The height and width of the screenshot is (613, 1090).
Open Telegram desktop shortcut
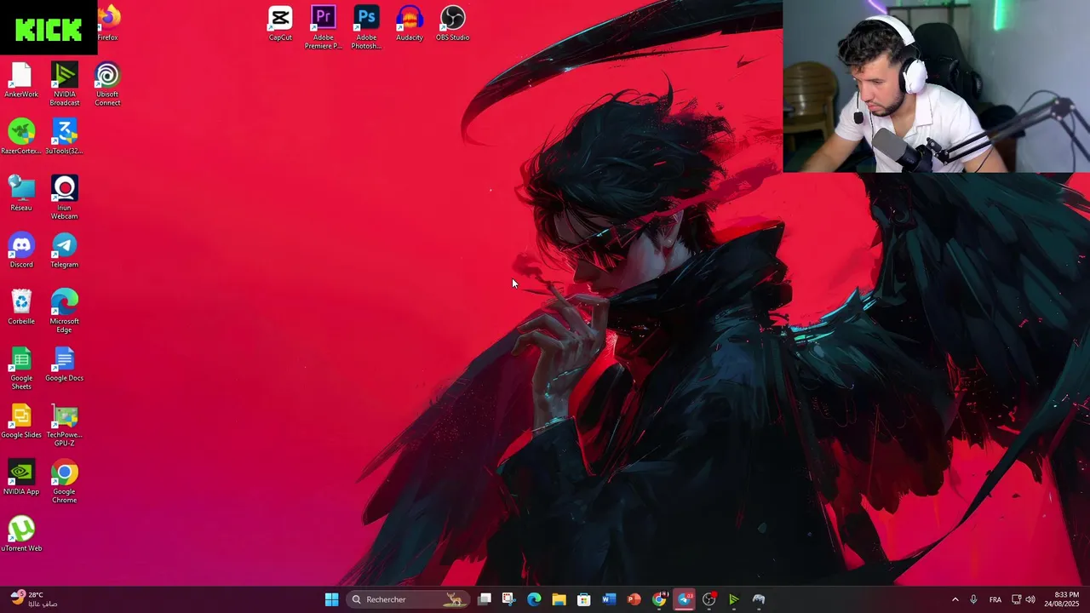point(65,250)
